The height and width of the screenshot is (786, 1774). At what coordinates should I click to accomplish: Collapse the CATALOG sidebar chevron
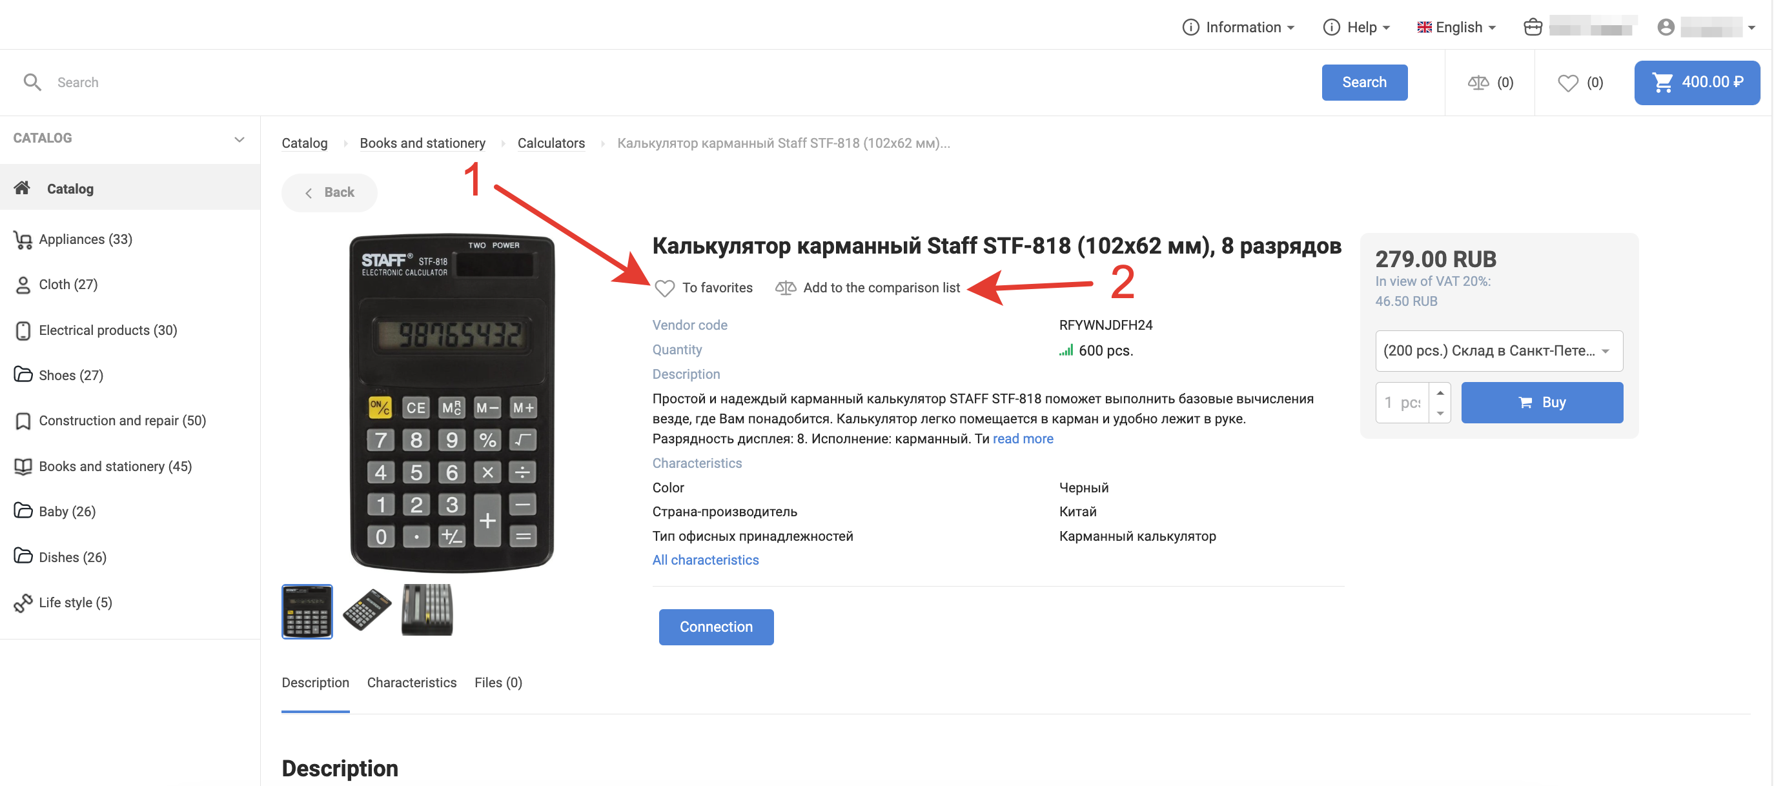coord(239,139)
